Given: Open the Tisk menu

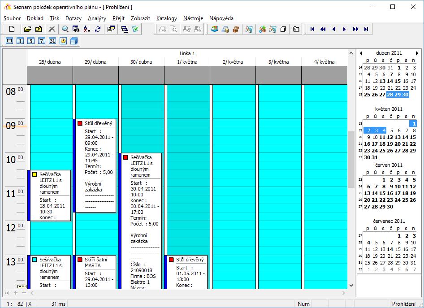Looking at the screenshot, I should point(54,18).
